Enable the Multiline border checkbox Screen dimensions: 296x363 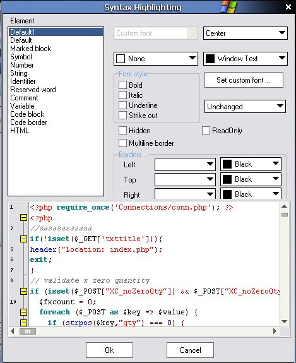point(122,143)
